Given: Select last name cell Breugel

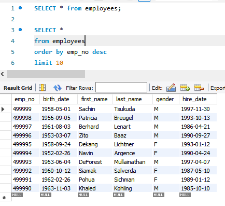Looking at the screenshot, I should [133, 118].
